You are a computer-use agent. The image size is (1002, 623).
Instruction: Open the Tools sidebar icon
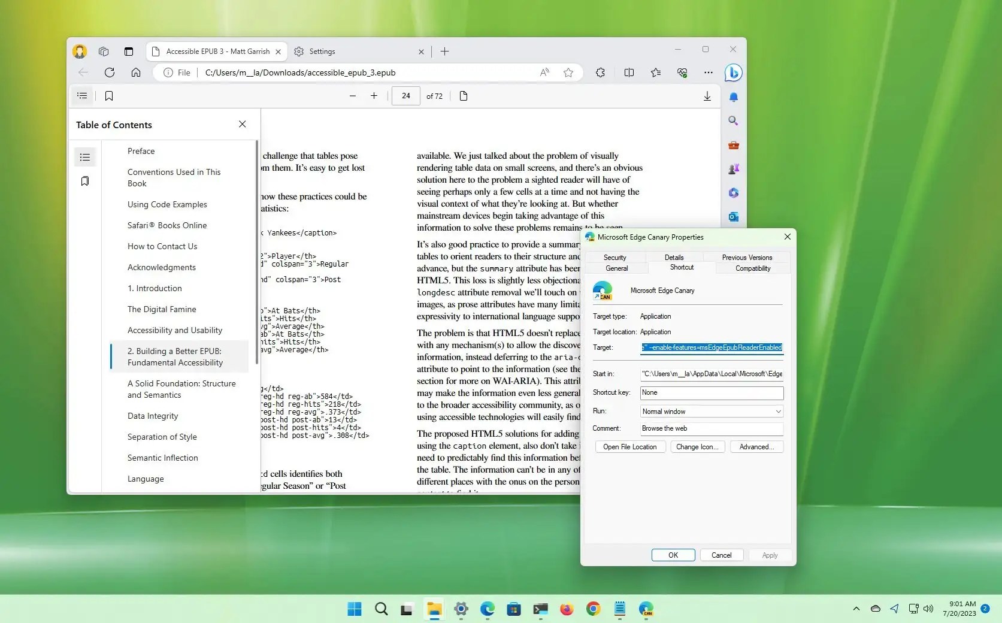tap(733, 145)
